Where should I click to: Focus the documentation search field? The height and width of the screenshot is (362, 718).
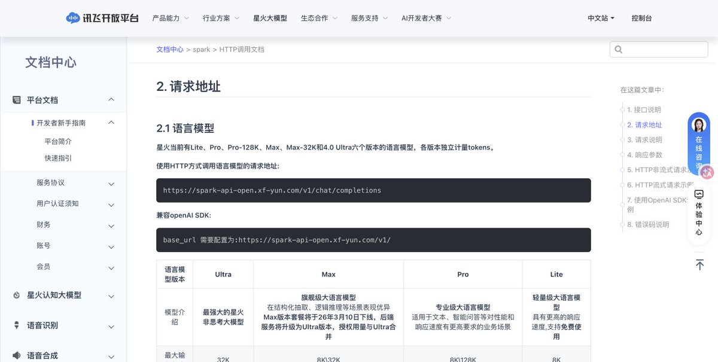pos(659,49)
